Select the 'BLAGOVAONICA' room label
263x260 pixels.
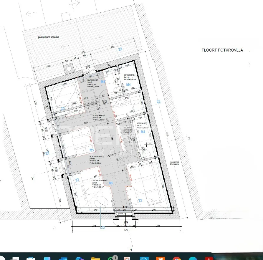pos(97,157)
